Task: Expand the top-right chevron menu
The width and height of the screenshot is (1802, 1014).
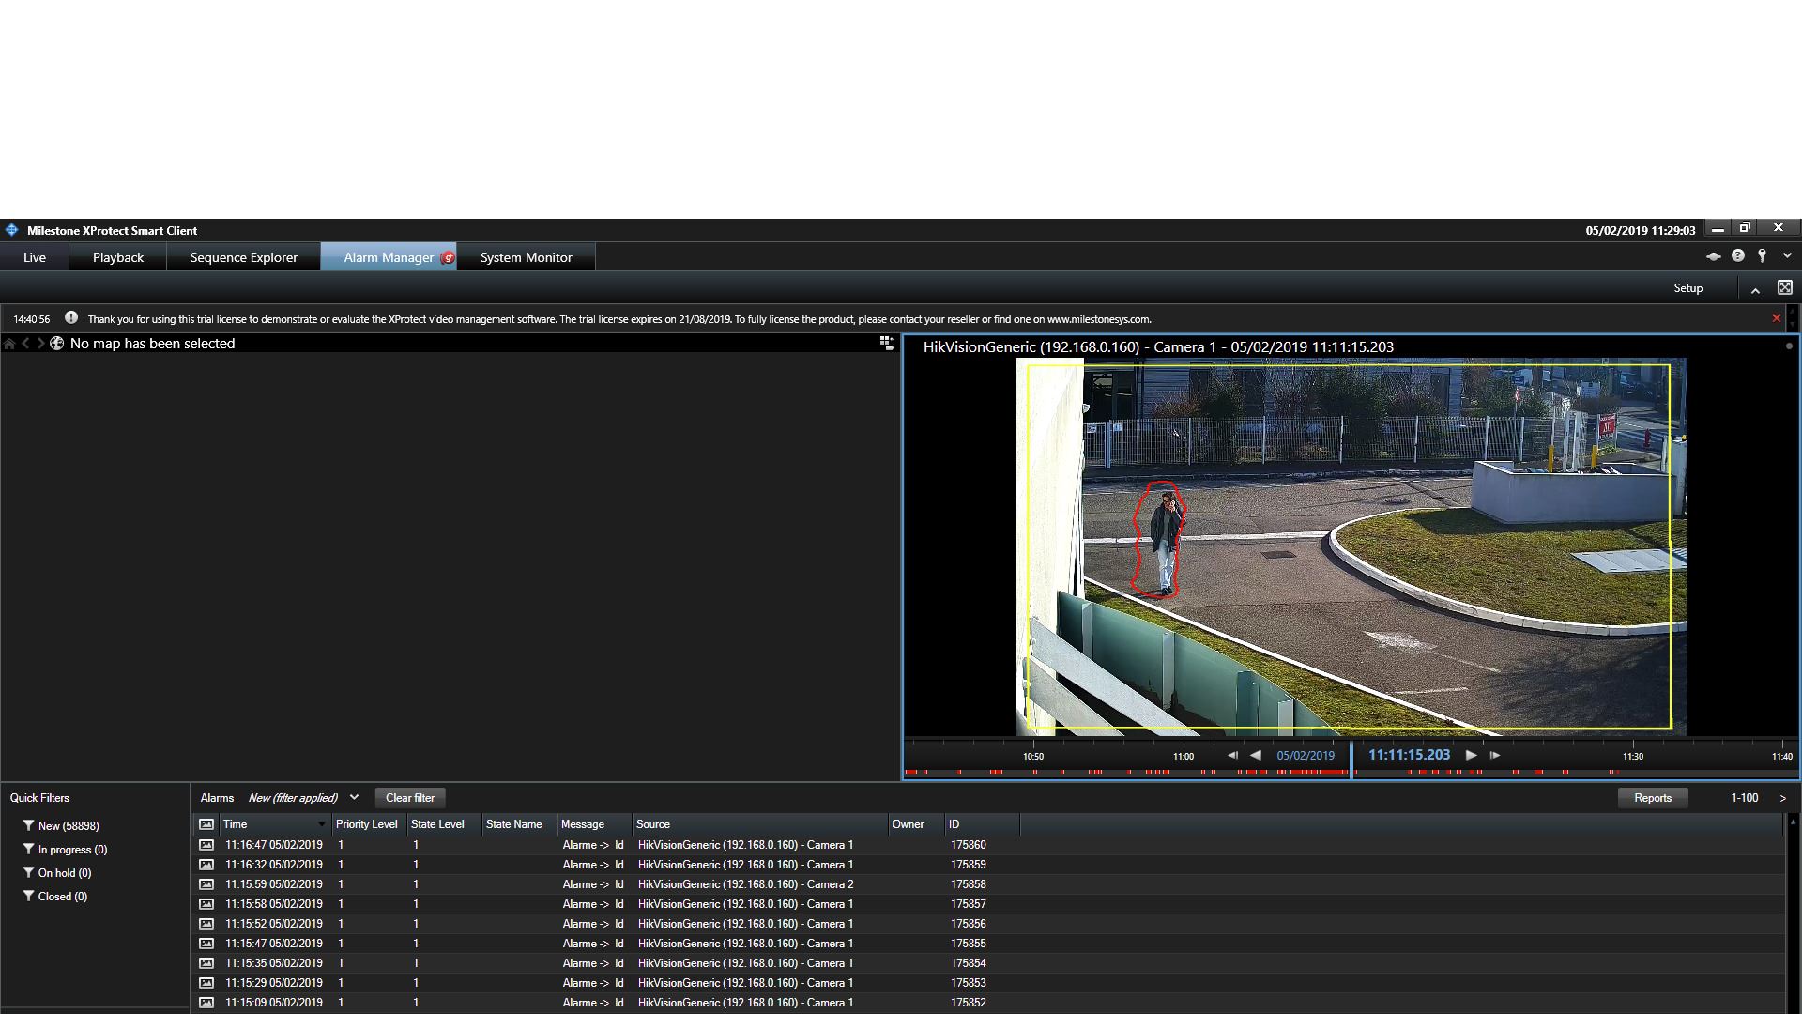Action: pyautogui.click(x=1787, y=255)
